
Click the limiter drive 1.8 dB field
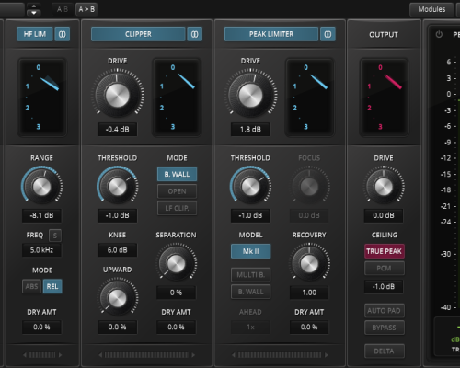tap(250, 130)
